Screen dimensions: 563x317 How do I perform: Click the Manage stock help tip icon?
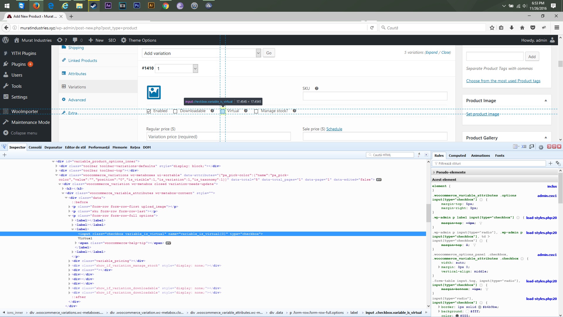[x=294, y=111]
